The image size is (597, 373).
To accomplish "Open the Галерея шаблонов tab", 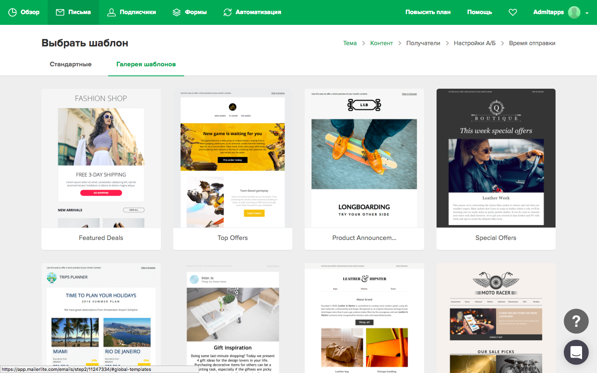I will [x=146, y=64].
